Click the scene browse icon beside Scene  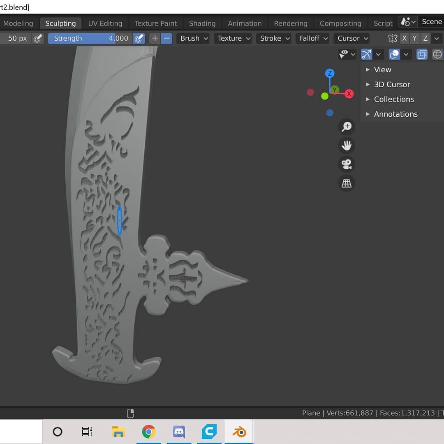(408, 21)
